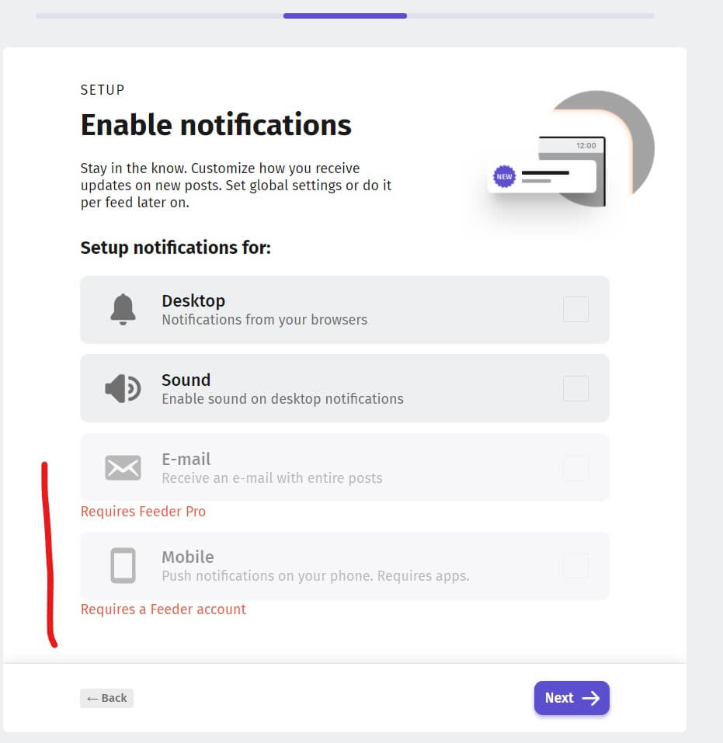This screenshot has width=723, height=743.
Task: Enable the Desktop notifications checkbox
Action: tap(575, 309)
